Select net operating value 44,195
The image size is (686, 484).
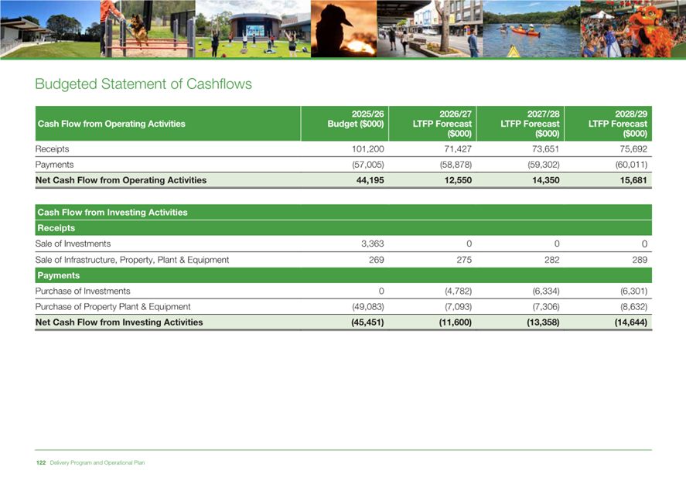point(370,180)
